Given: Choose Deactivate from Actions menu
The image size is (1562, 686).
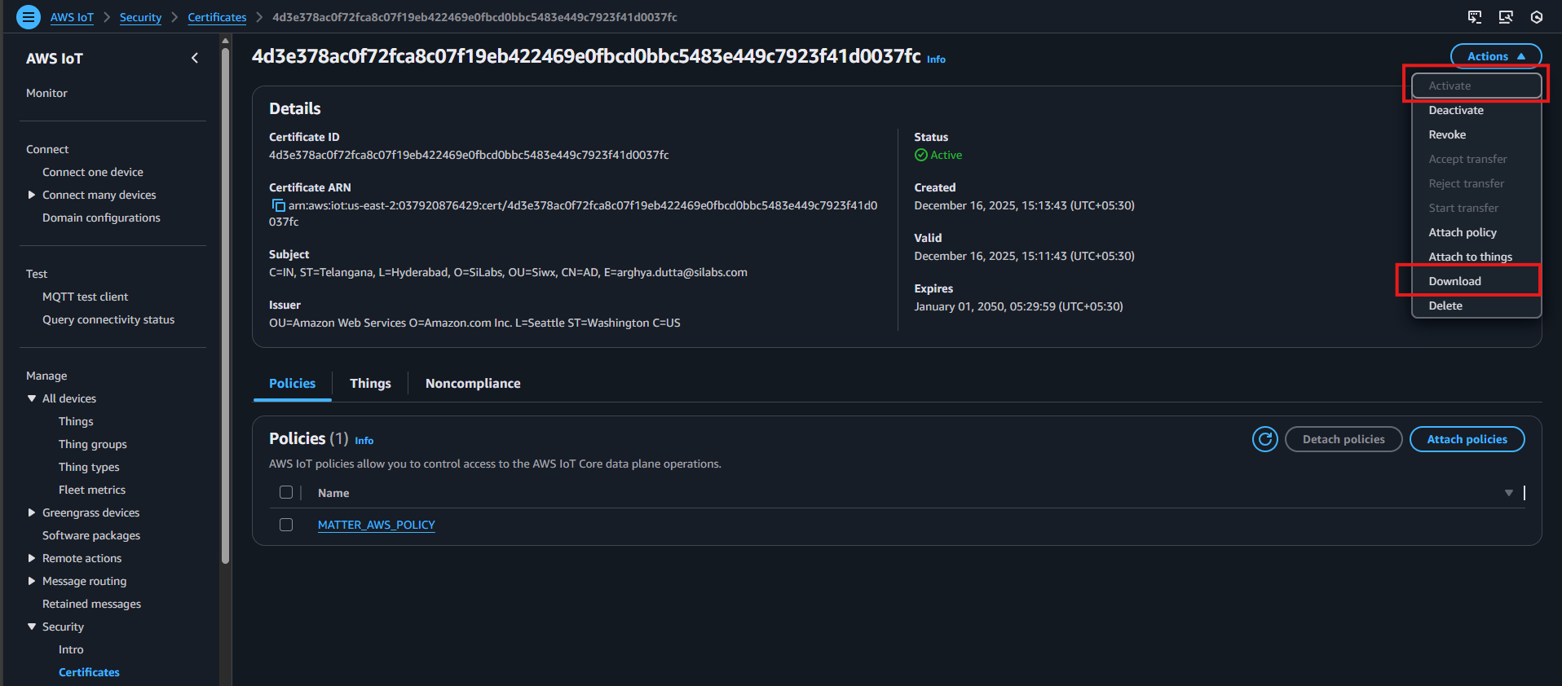Looking at the screenshot, I should point(1476,110).
